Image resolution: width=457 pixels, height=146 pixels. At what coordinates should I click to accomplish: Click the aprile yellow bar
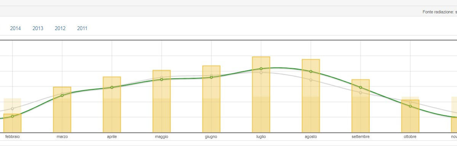(x=112, y=105)
